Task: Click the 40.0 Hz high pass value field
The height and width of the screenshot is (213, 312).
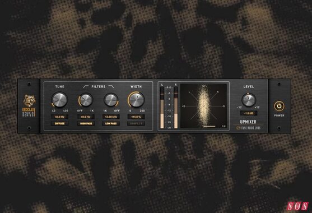Action: tap(86, 117)
